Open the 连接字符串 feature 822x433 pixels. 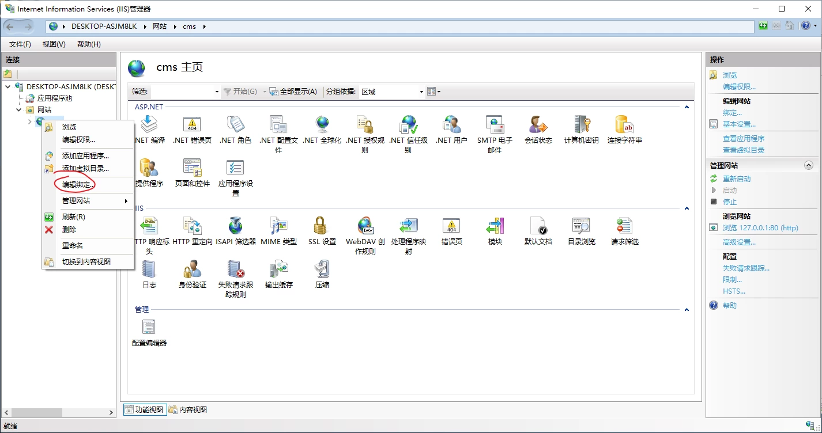624,130
